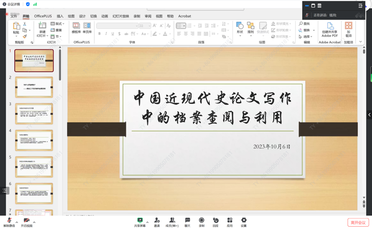
Task: Open the Chat (聊天) panel
Action: [188, 220]
